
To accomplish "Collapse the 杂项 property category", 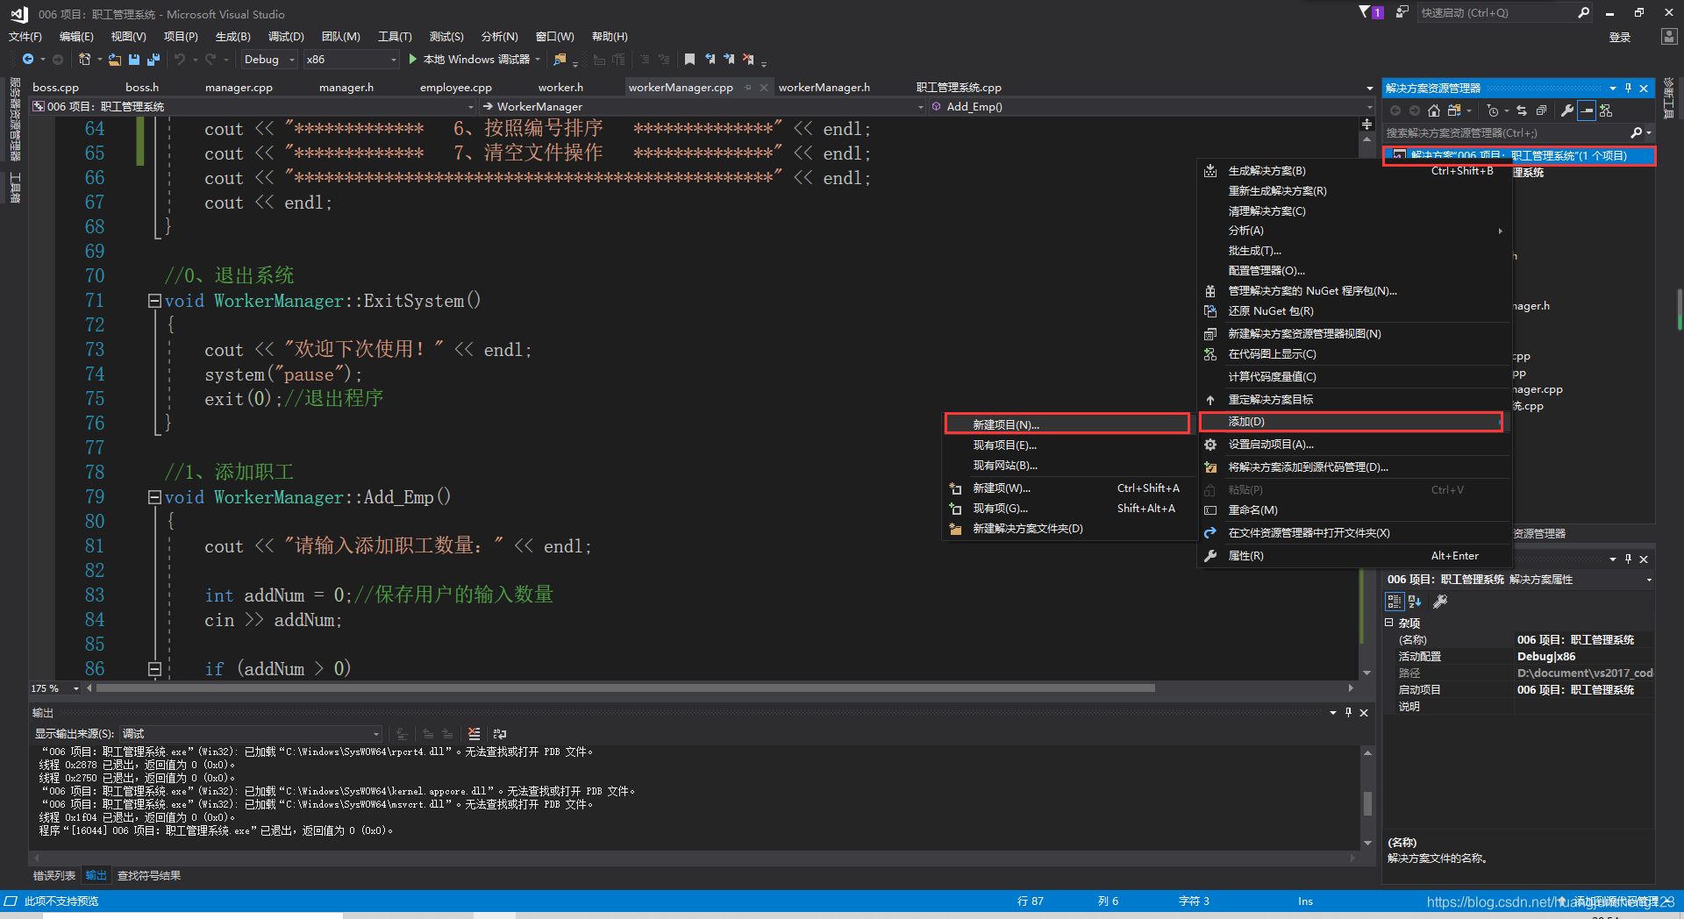I will click(x=1389, y=623).
